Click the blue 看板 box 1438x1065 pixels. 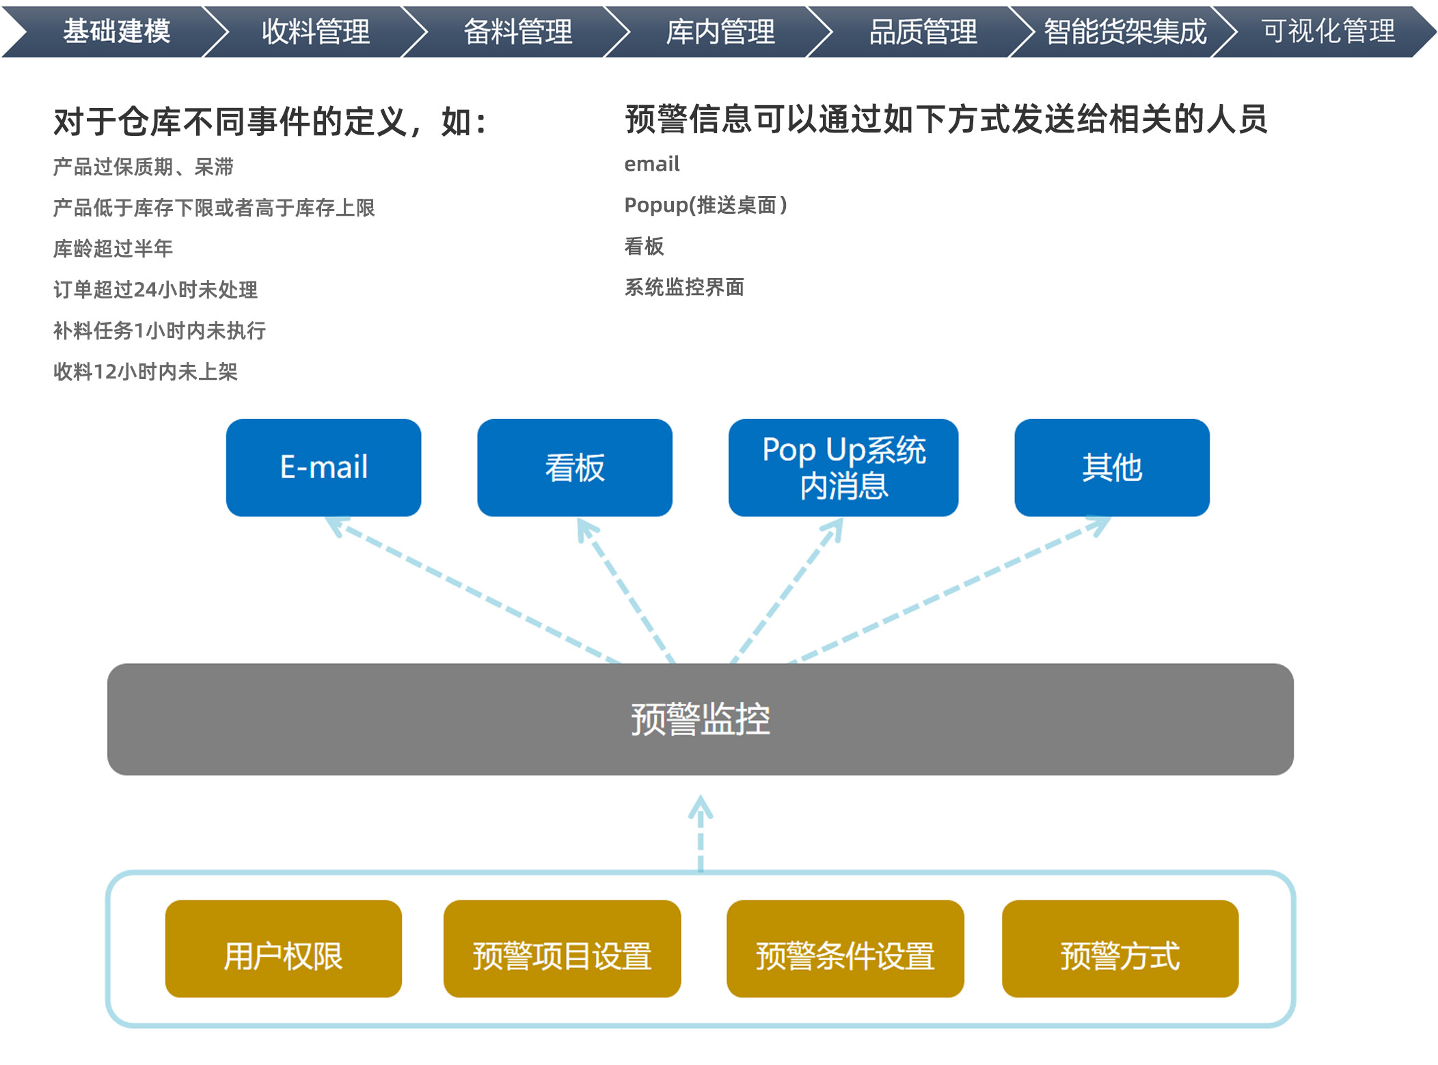(x=574, y=467)
